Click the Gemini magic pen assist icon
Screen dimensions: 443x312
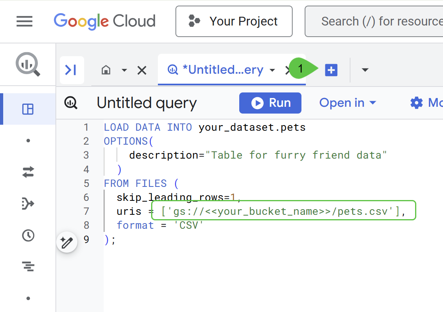[67, 242]
